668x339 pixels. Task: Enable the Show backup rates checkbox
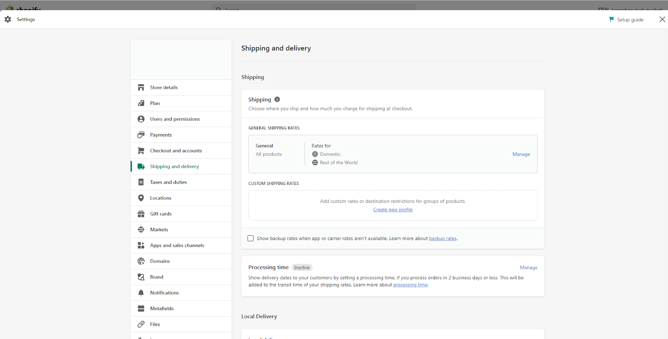click(x=250, y=238)
